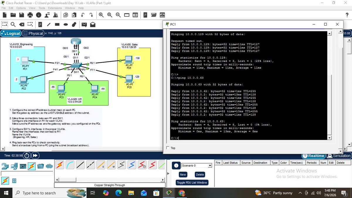Choose the Select tool in the secondary toolbar
This screenshot has width=352, height=198.
click(5, 25)
